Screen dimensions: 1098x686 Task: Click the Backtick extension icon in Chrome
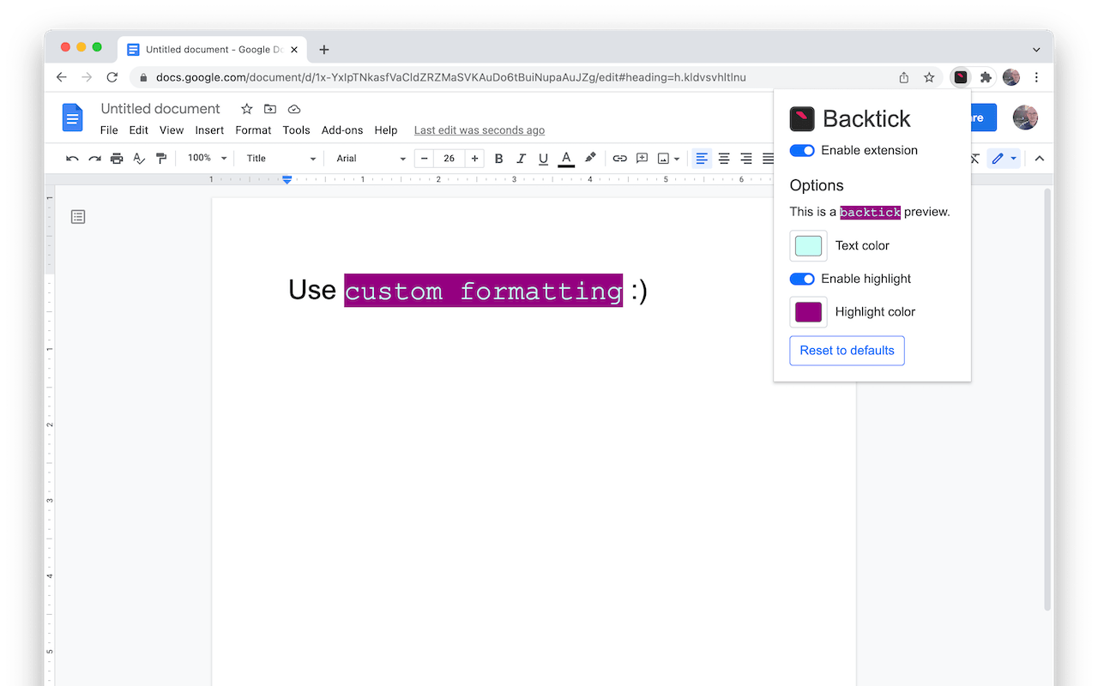tap(961, 77)
